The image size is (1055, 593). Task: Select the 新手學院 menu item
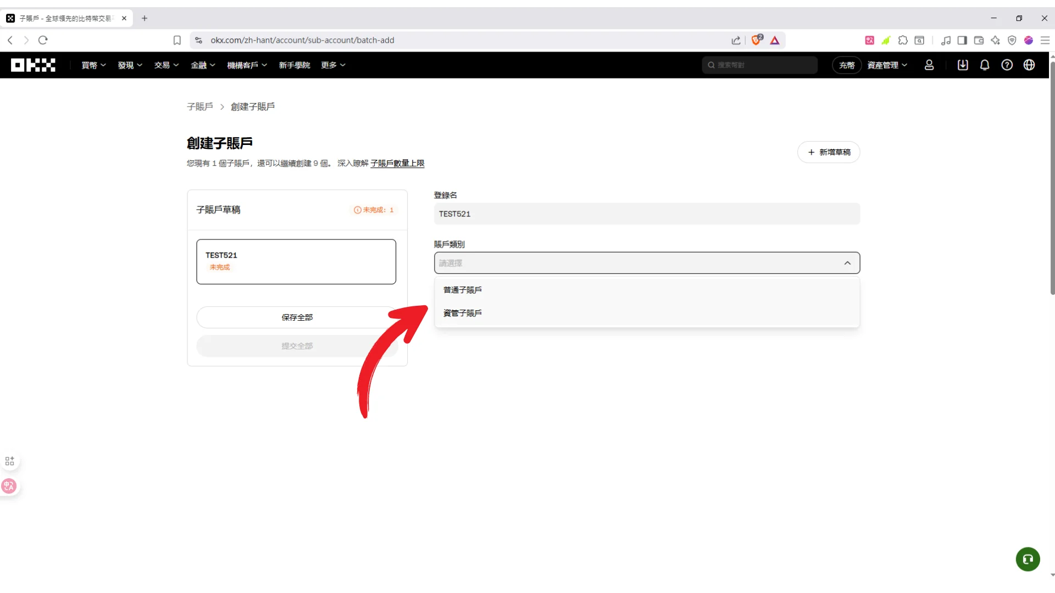295,65
